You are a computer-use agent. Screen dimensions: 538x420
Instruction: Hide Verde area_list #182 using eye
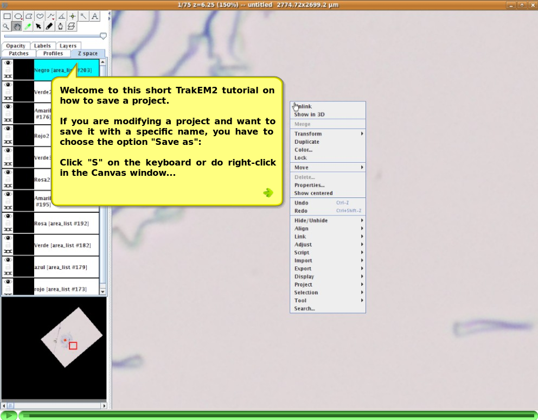click(x=8, y=238)
